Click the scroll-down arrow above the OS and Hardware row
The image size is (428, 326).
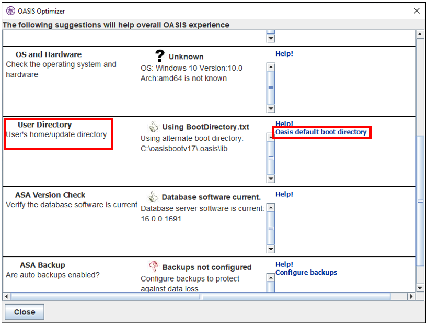click(x=271, y=38)
